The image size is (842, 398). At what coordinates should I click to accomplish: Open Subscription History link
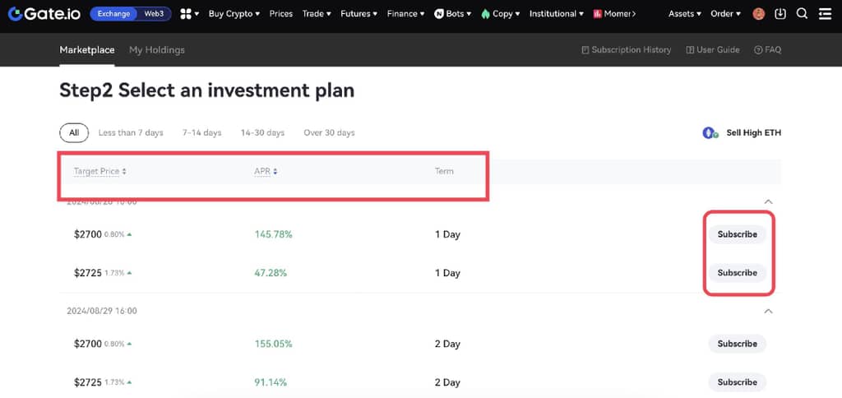tap(626, 50)
